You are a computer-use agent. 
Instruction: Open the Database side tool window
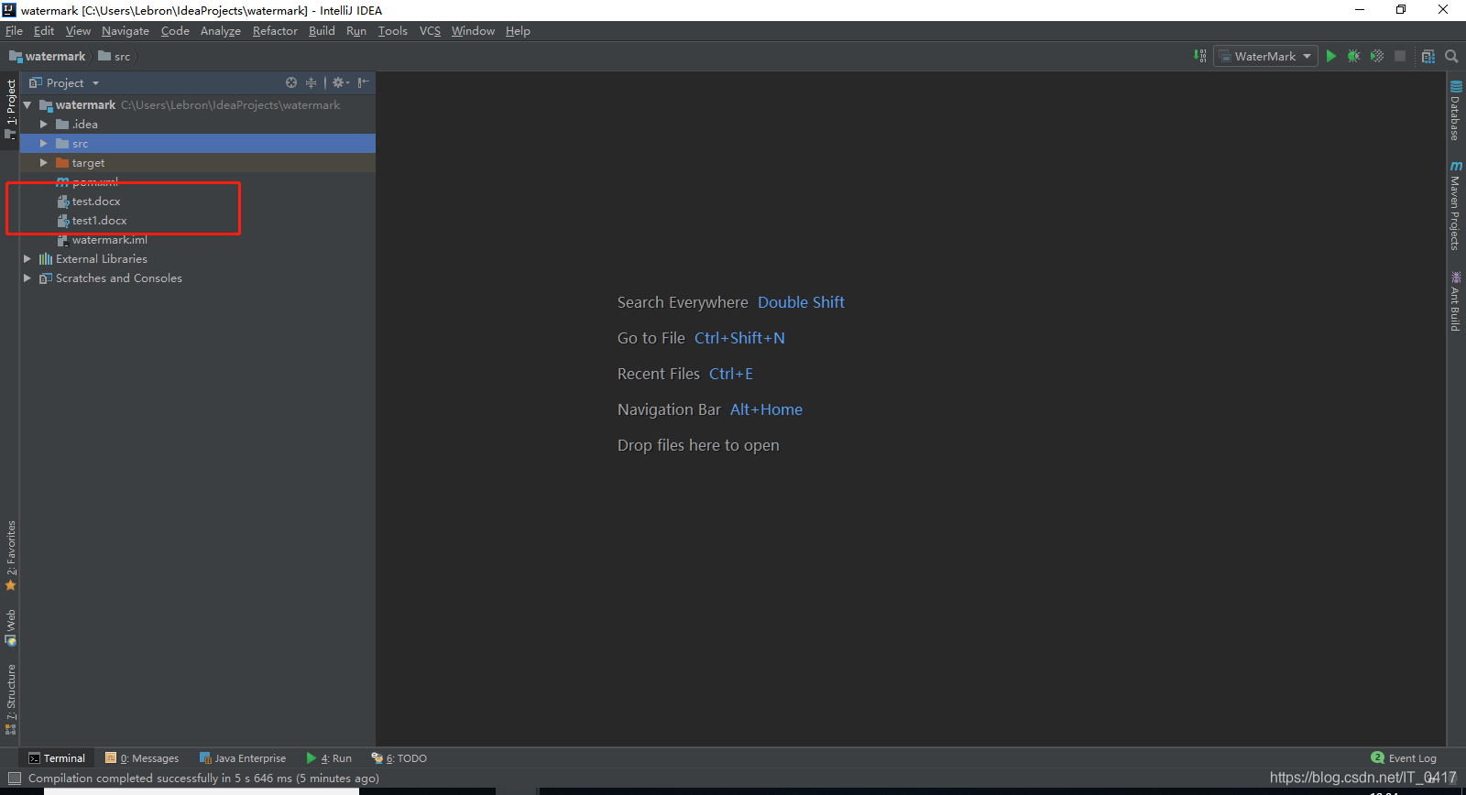click(1456, 110)
